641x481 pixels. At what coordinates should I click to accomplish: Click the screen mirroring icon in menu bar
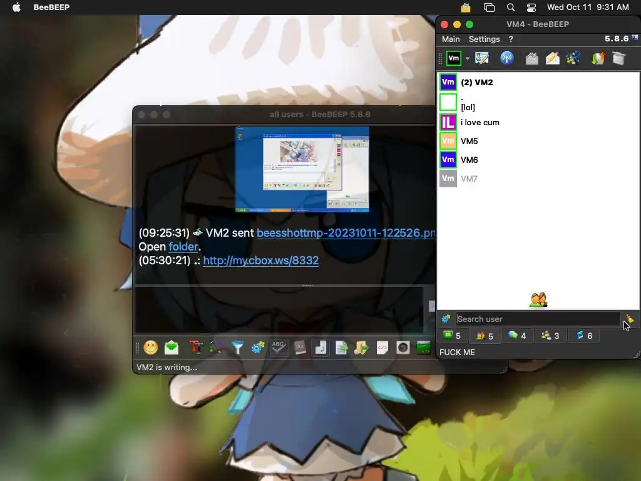[489, 8]
